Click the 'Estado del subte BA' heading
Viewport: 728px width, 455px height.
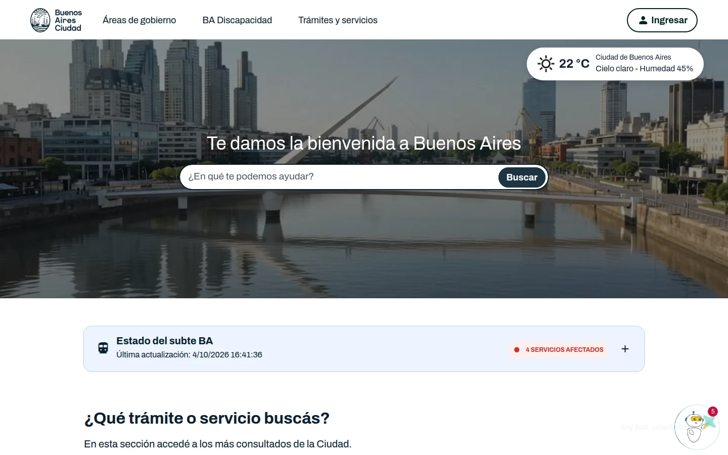165,341
